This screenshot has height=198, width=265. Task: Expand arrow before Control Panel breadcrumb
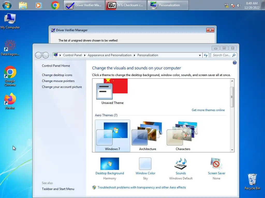point(60,55)
